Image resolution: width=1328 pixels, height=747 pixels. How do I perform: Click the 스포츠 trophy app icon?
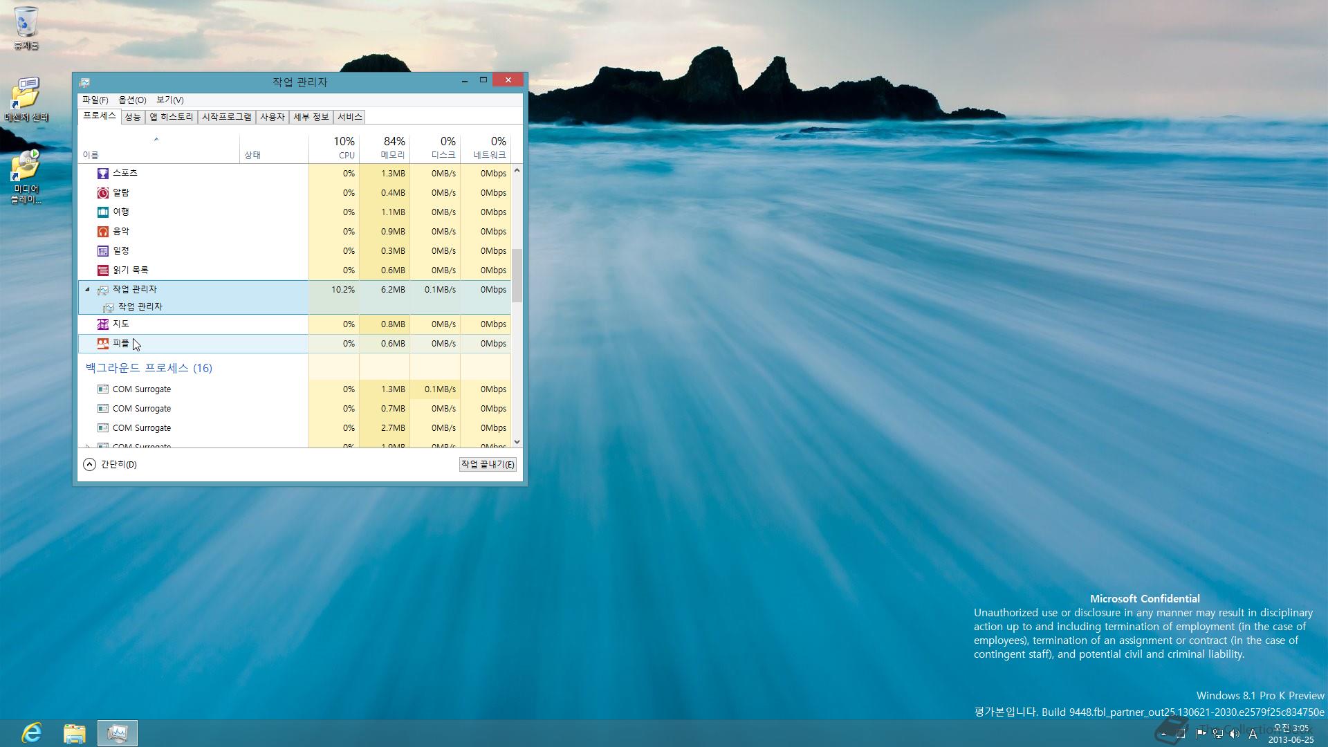[x=103, y=174]
